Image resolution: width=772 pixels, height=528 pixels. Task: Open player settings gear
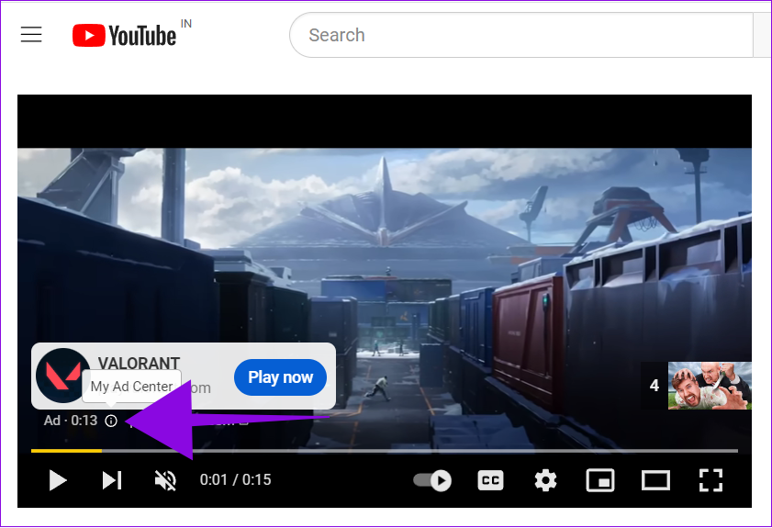click(545, 480)
